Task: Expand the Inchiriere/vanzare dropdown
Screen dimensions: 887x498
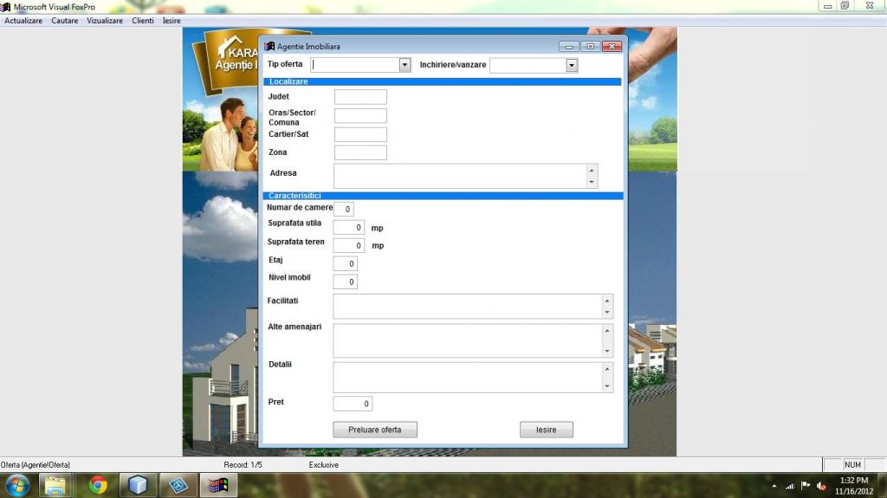Action: [x=572, y=65]
